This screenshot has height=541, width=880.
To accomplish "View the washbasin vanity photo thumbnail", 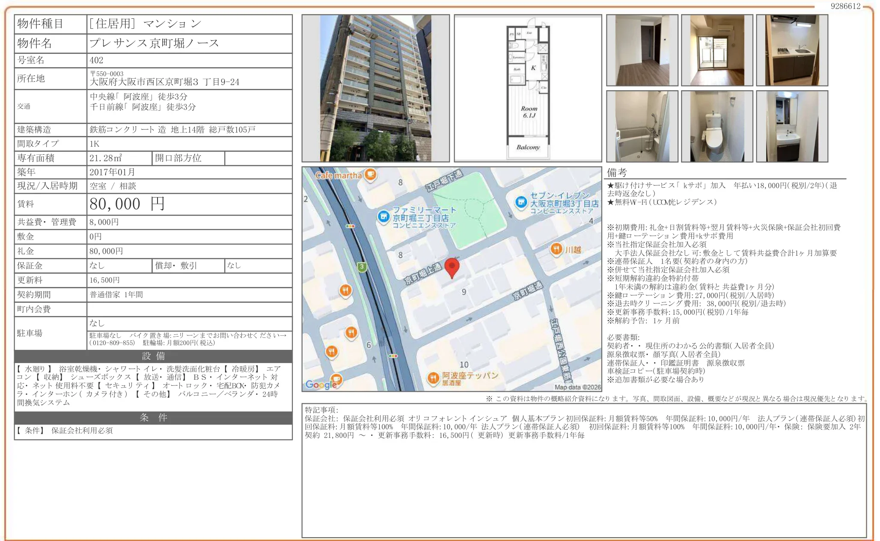I will [x=791, y=126].
